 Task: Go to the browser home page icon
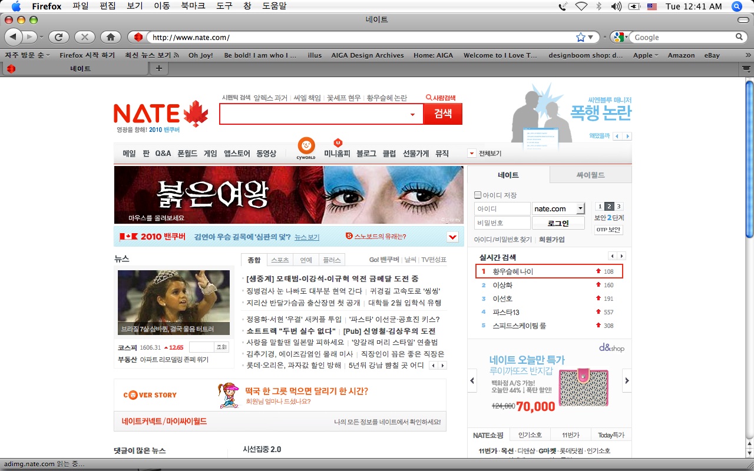[x=110, y=37]
